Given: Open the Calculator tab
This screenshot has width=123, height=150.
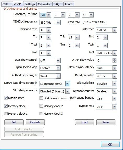Looking at the screenshot, I should pyautogui.click(x=44, y=4).
